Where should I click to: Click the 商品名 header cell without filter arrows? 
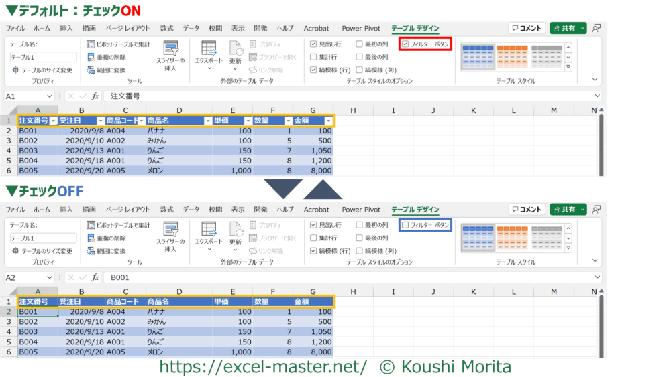(178, 302)
